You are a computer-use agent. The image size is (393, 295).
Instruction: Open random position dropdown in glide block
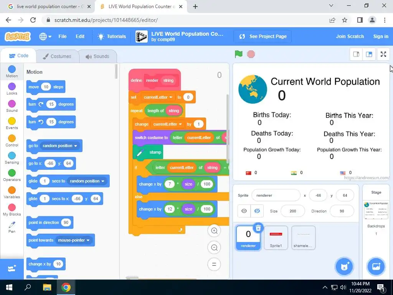87,181
